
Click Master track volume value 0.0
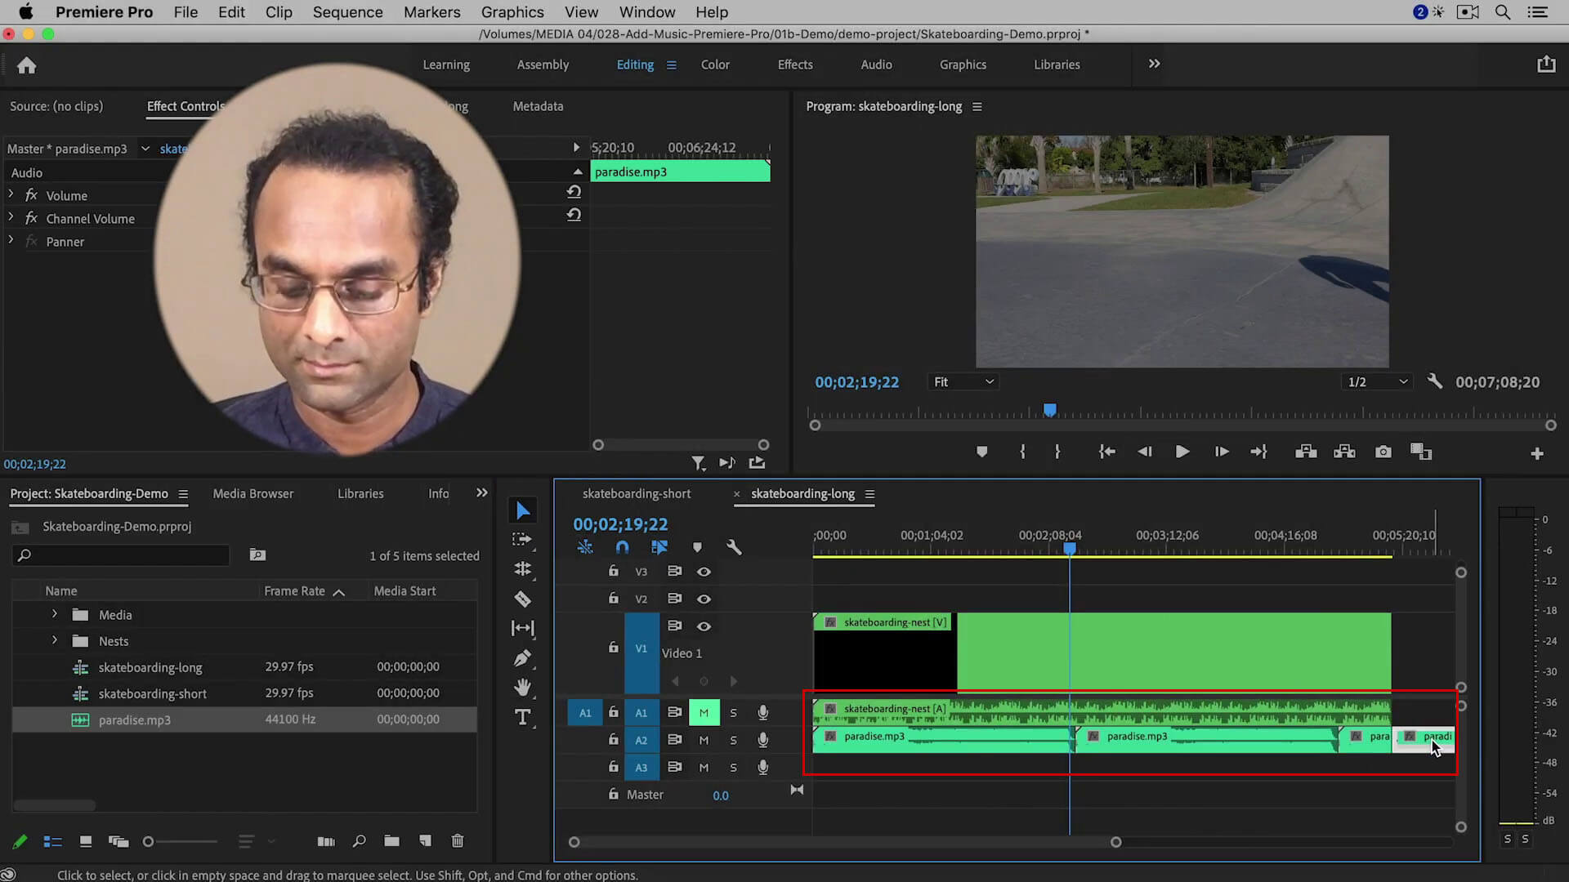point(720,795)
